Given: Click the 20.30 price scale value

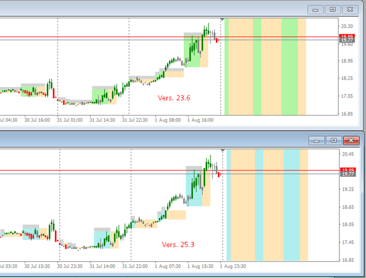Looking at the screenshot, I should point(347,26).
